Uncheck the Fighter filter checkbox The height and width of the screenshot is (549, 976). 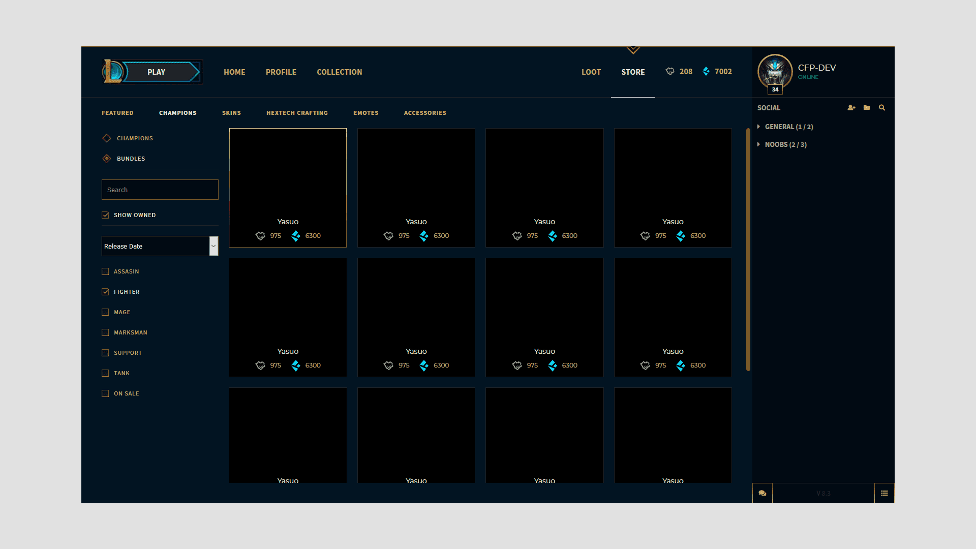point(105,292)
